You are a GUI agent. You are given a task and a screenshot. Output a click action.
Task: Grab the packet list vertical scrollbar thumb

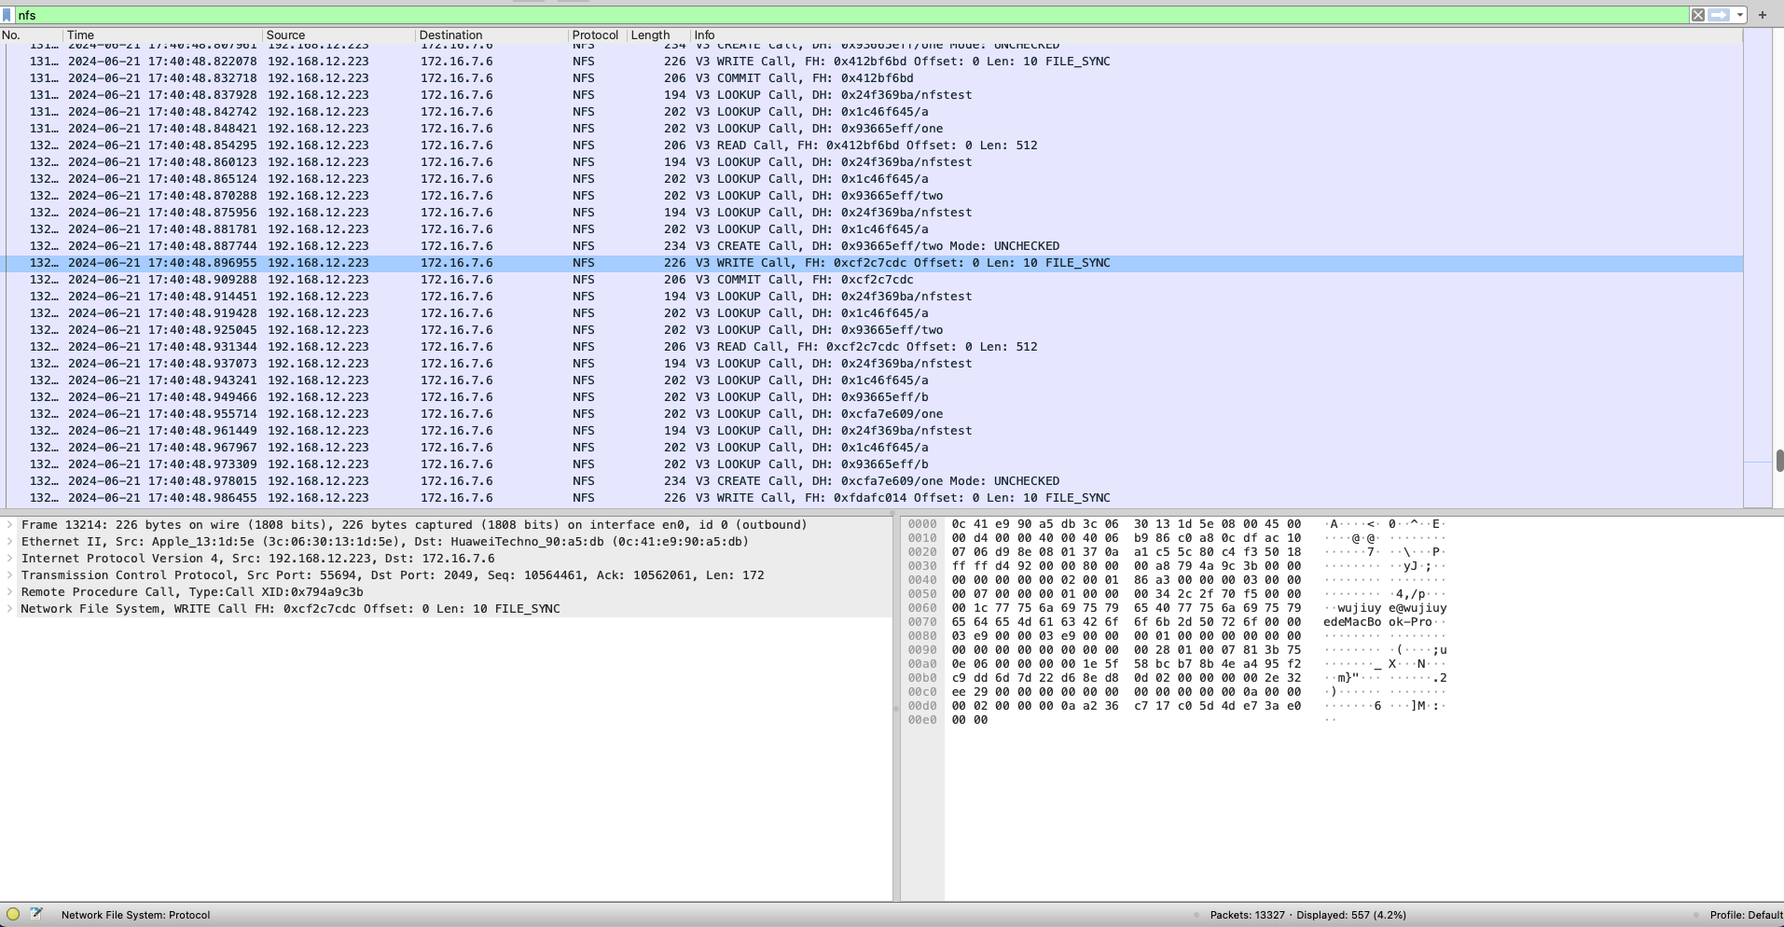1779,461
